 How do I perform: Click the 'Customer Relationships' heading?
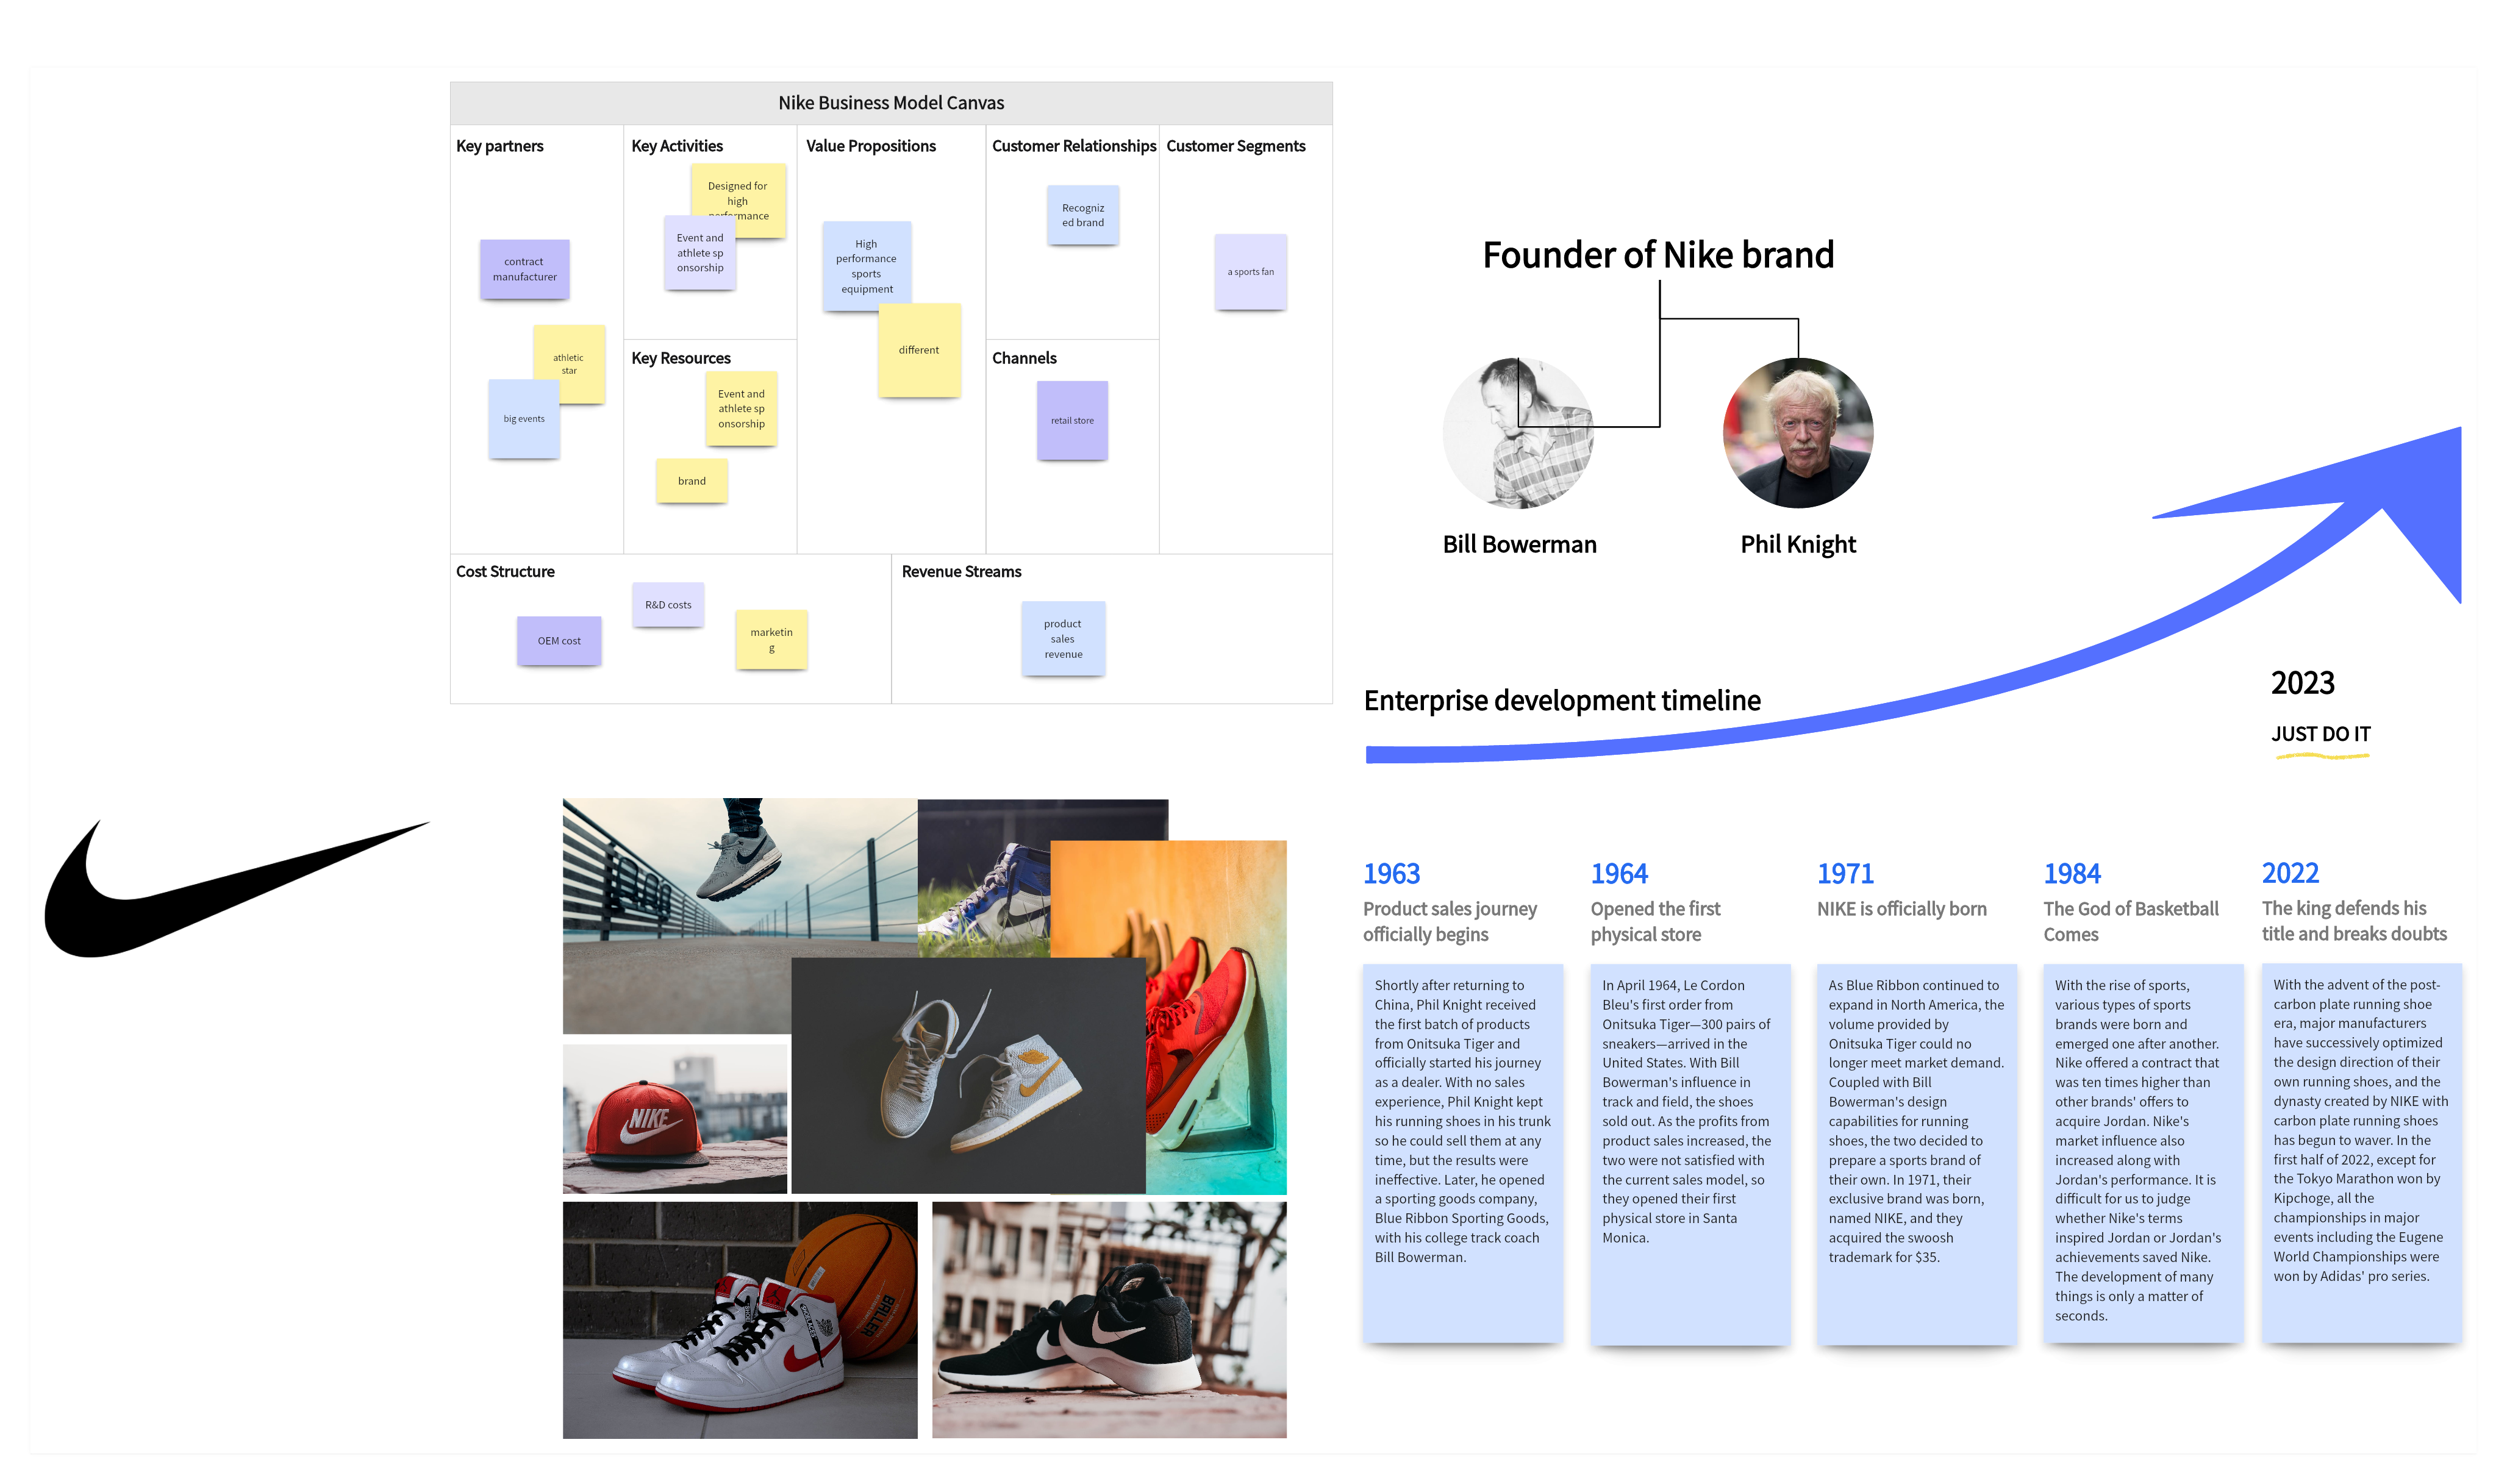(1074, 146)
